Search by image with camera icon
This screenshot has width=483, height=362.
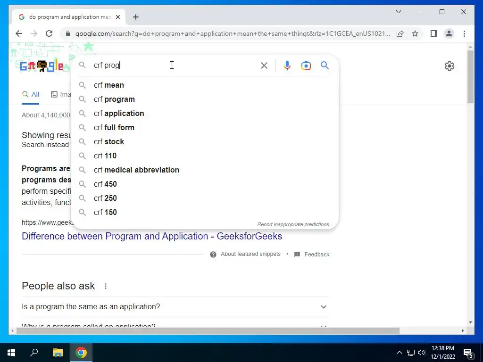click(x=306, y=66)
